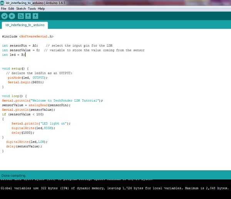Open the File menu
The image size is (231, 199).
(x=3, y=9)
